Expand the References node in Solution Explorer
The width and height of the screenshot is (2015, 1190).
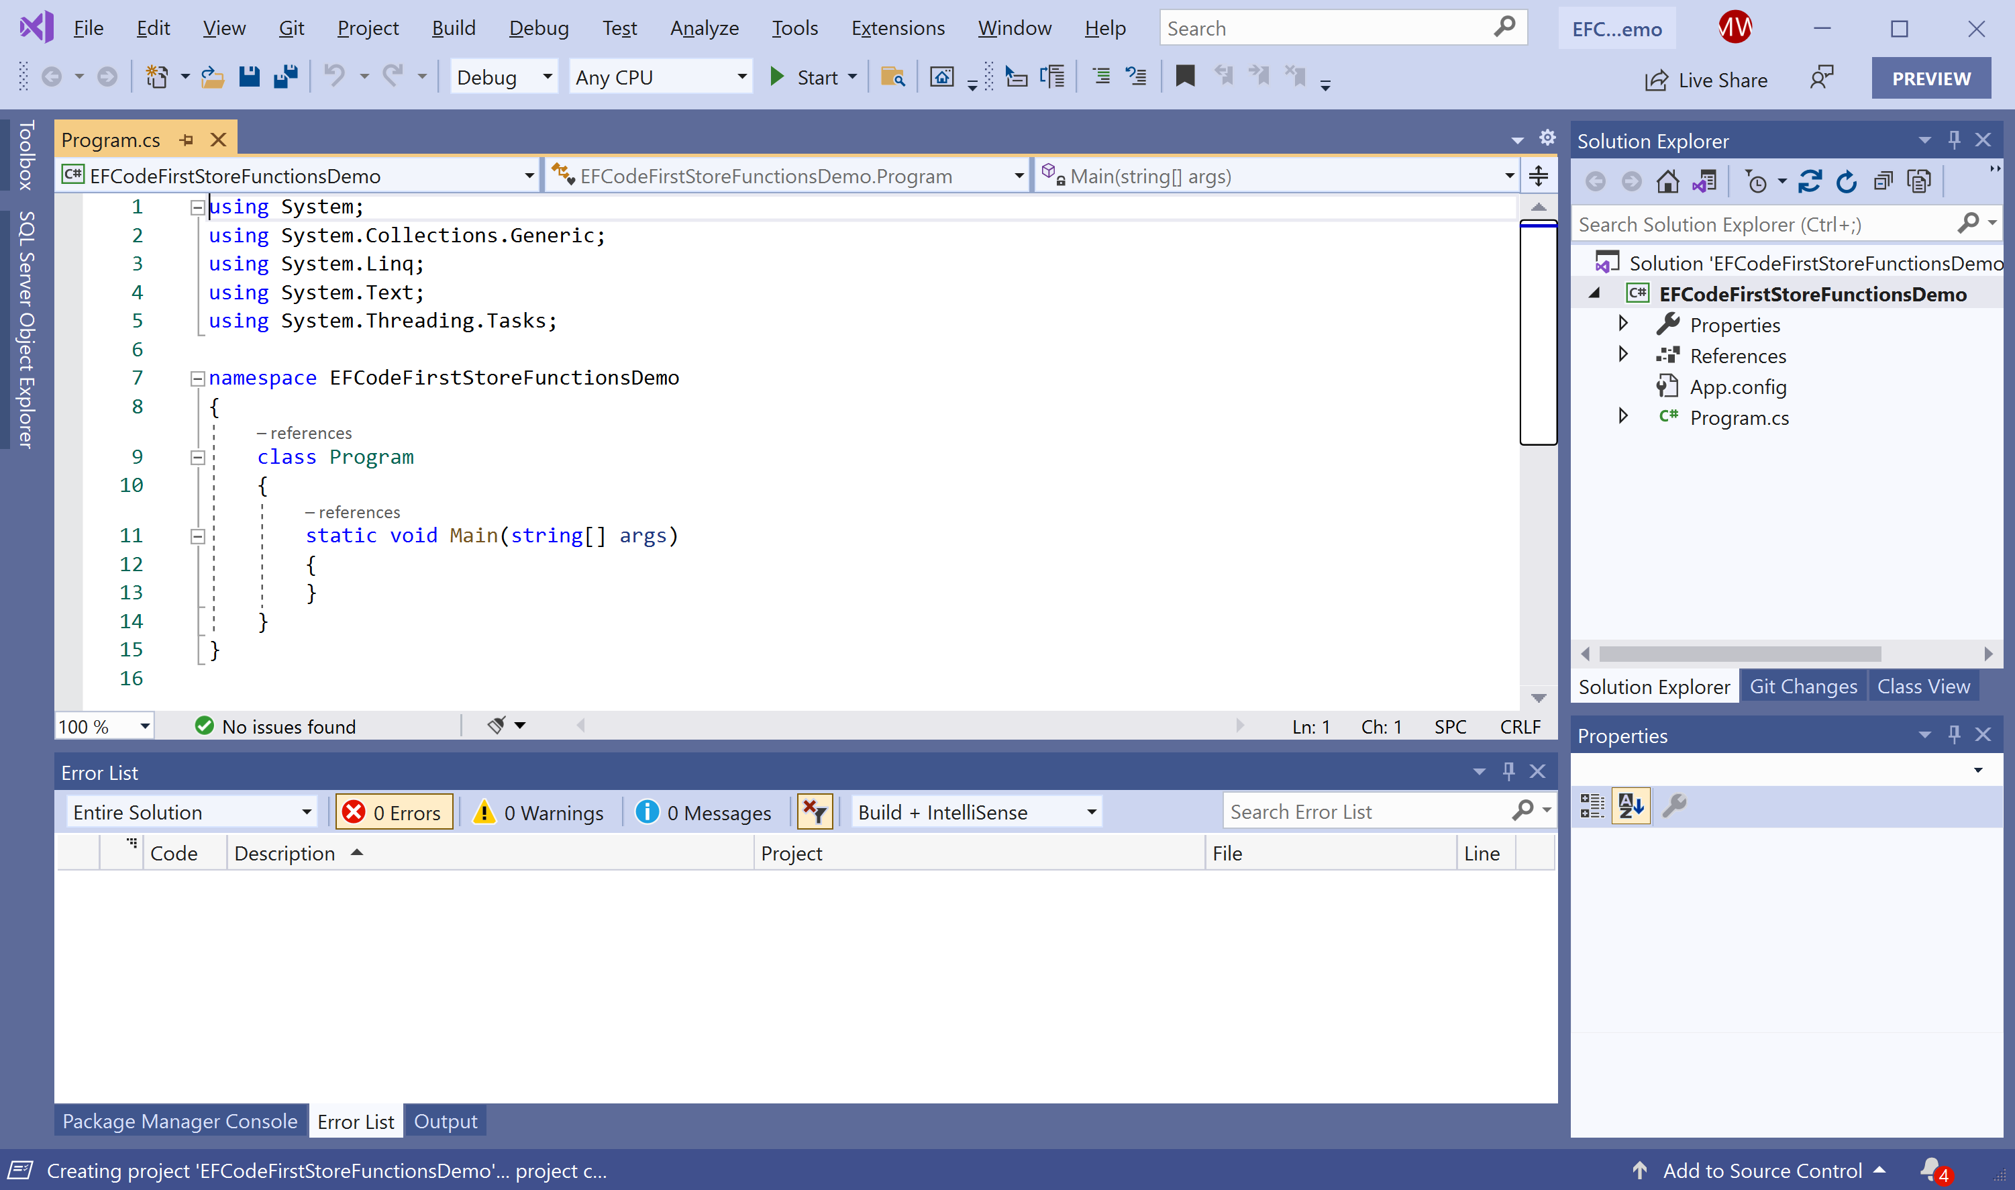coord(1623,354)
